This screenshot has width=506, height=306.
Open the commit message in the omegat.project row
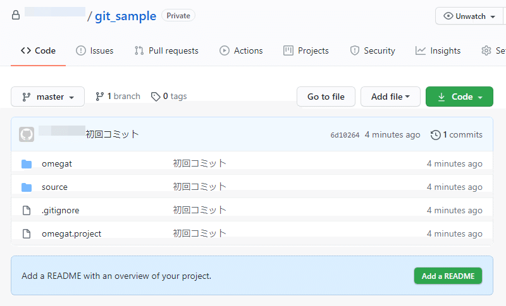click(199, 233)
